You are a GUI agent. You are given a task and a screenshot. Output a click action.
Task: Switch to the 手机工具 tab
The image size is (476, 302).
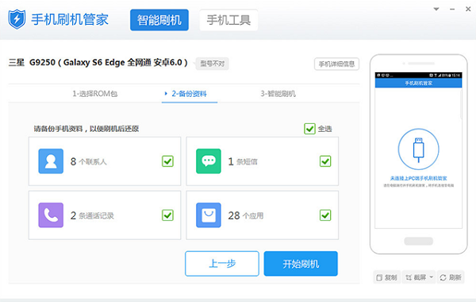pyautogui.click(x=228, y=20)
